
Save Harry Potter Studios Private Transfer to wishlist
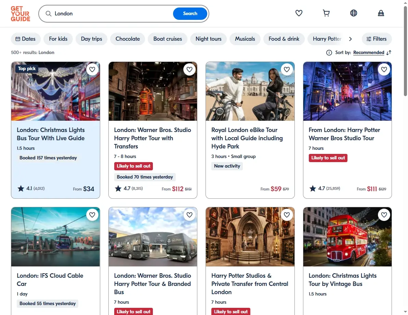287,215
